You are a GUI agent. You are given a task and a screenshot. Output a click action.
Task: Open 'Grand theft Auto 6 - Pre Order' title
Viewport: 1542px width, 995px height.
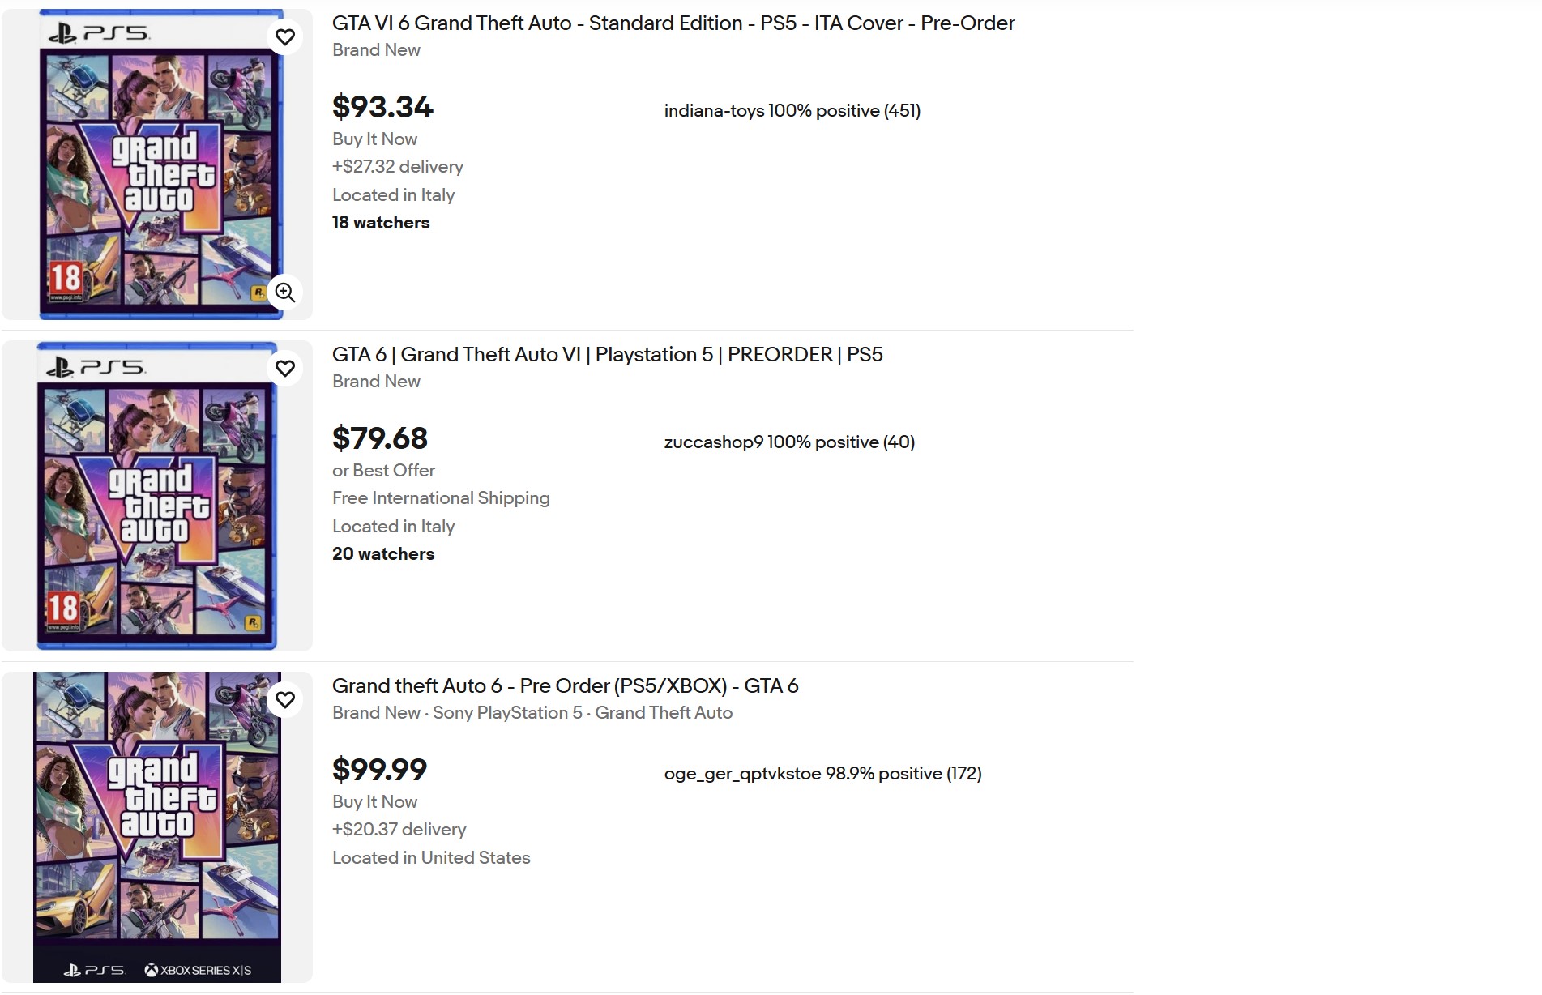(566, 686)
